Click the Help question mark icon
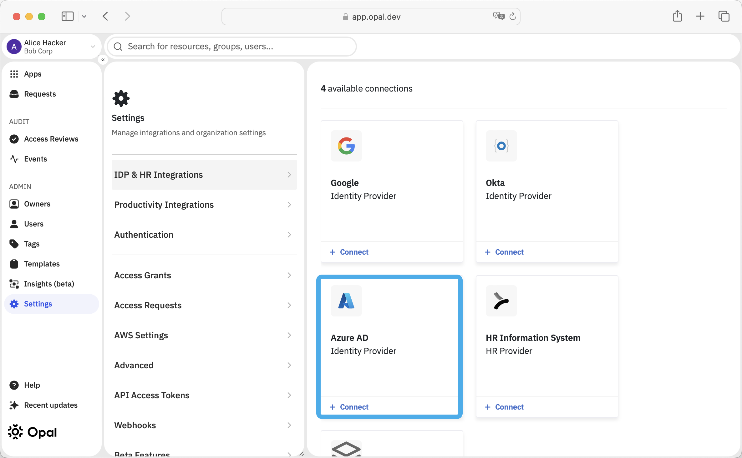 [14, 385]
